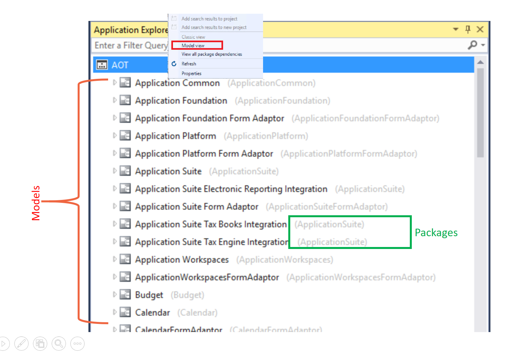Image resolution: width=514 pixels, height=353 pixels.
Task: Open slideshow more options button
Action: pyautogui.click(x=77, y=344)
